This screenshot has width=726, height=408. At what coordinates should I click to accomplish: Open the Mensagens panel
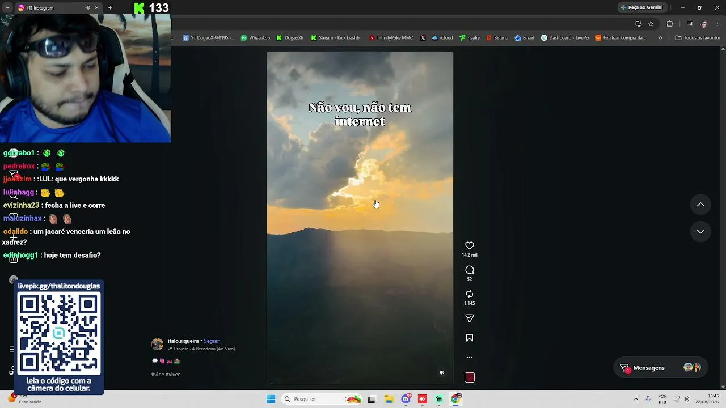(x=660, y=368)
